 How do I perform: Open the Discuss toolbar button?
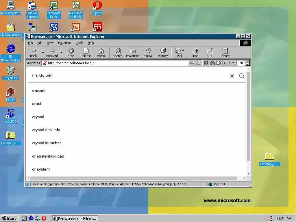click(224, 53)
